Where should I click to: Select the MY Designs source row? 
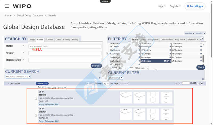(156, 50)
